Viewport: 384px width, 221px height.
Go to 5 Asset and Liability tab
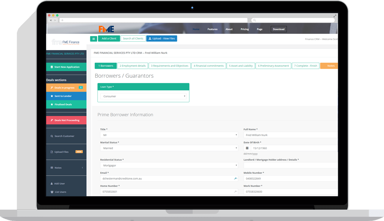(241, 66)
